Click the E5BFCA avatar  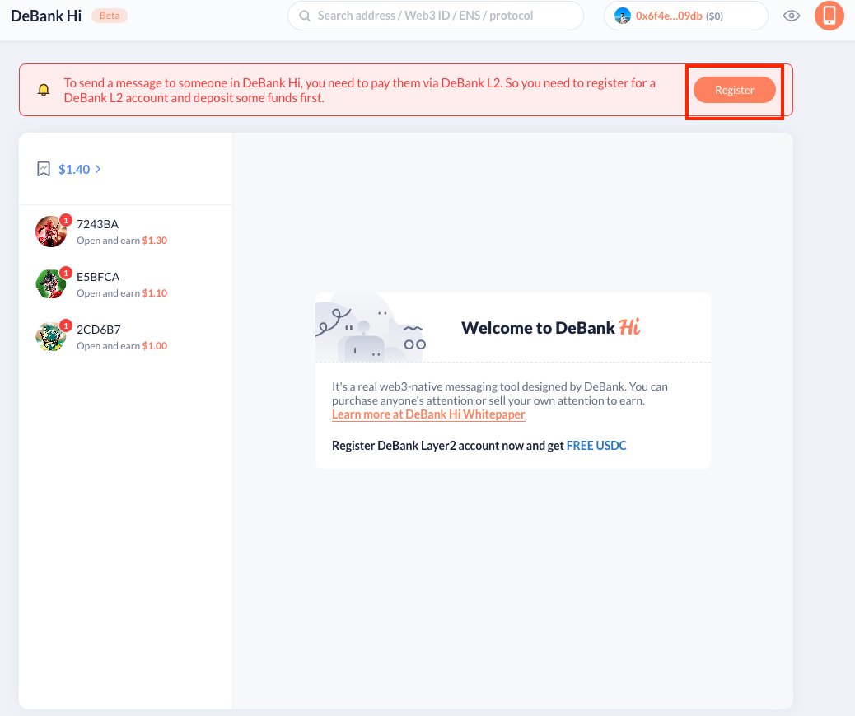tap(51, 283)
